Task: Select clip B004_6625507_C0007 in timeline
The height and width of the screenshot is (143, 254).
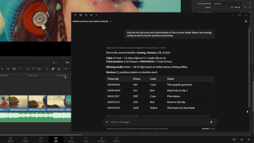Action: pos(56,103)
